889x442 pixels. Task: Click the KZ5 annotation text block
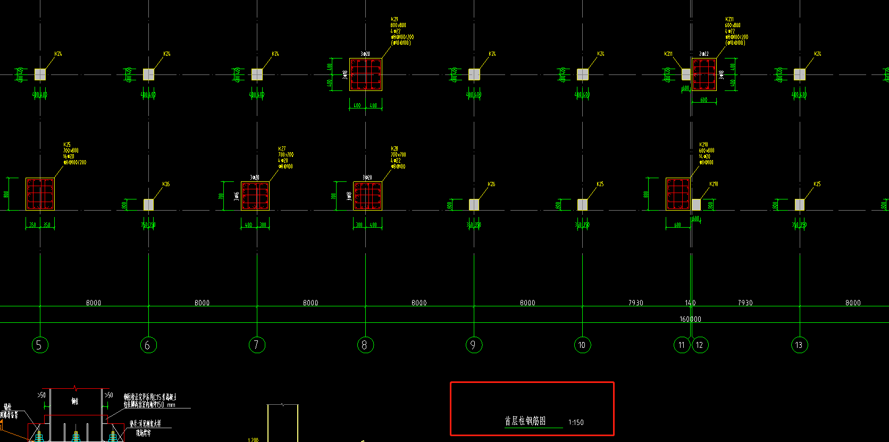pos(74,154)
